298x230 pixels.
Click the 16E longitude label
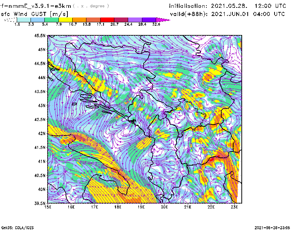[x=71, y=207]
